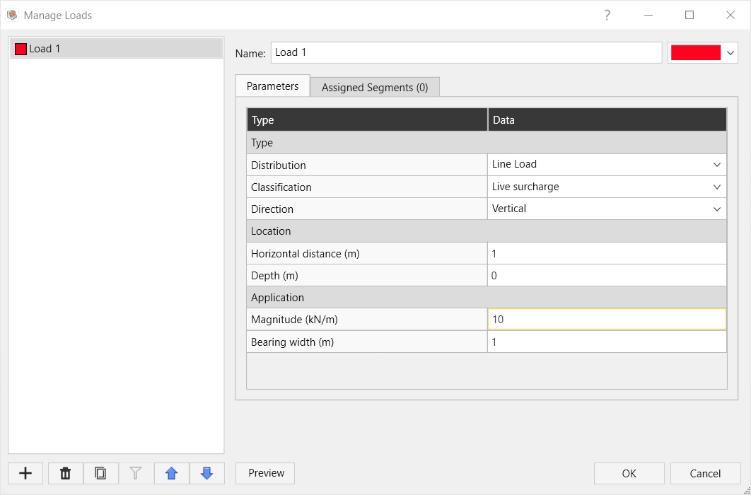Edit the Magnitude value 10
Image resolution: width=751 pixels, height=495 pixels.
tap(607, 320)
